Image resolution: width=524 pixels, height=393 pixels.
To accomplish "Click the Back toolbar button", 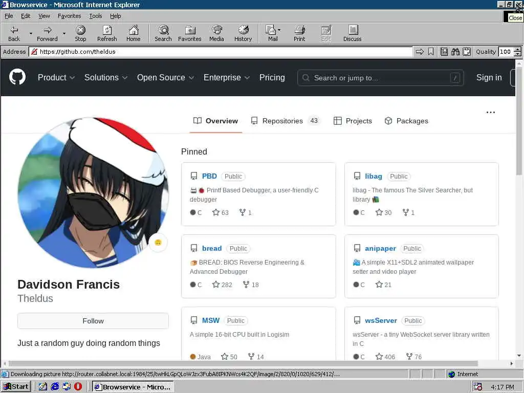I will point(14,33).
